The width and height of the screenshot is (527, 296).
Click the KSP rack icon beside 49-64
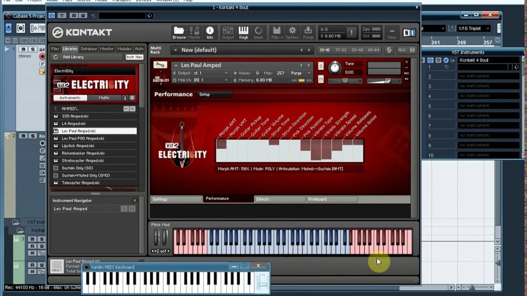pyautogui.click(x=389, y=50)
